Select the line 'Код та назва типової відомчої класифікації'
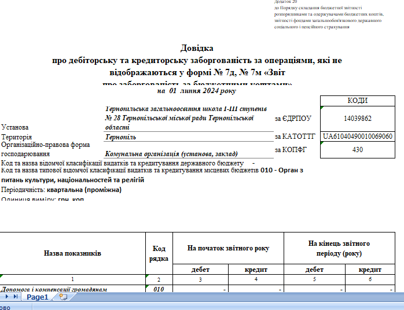The image size is (404, 310). [x=152, y=171]
